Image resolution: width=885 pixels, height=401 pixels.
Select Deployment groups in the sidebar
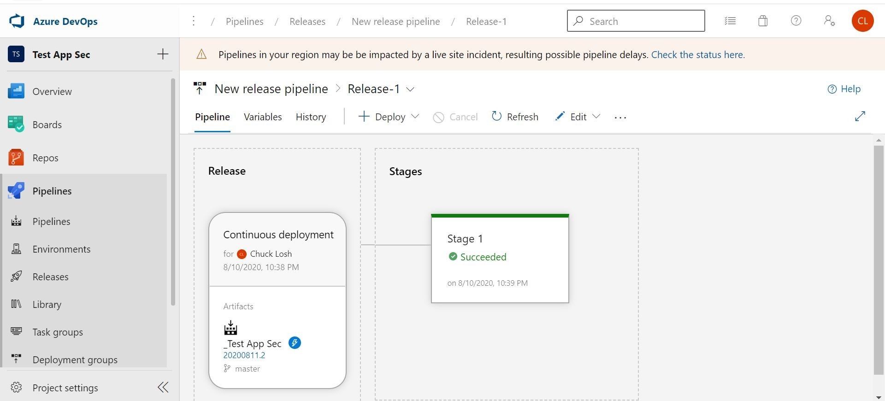click(x=75, y=360)
